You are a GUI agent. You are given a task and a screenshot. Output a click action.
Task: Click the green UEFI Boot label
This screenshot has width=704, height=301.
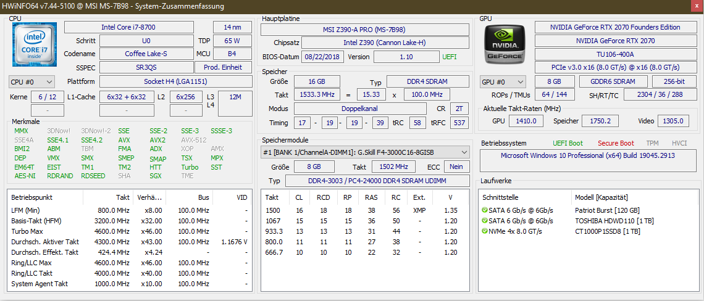pyautogui.click(x=568, y=143)
